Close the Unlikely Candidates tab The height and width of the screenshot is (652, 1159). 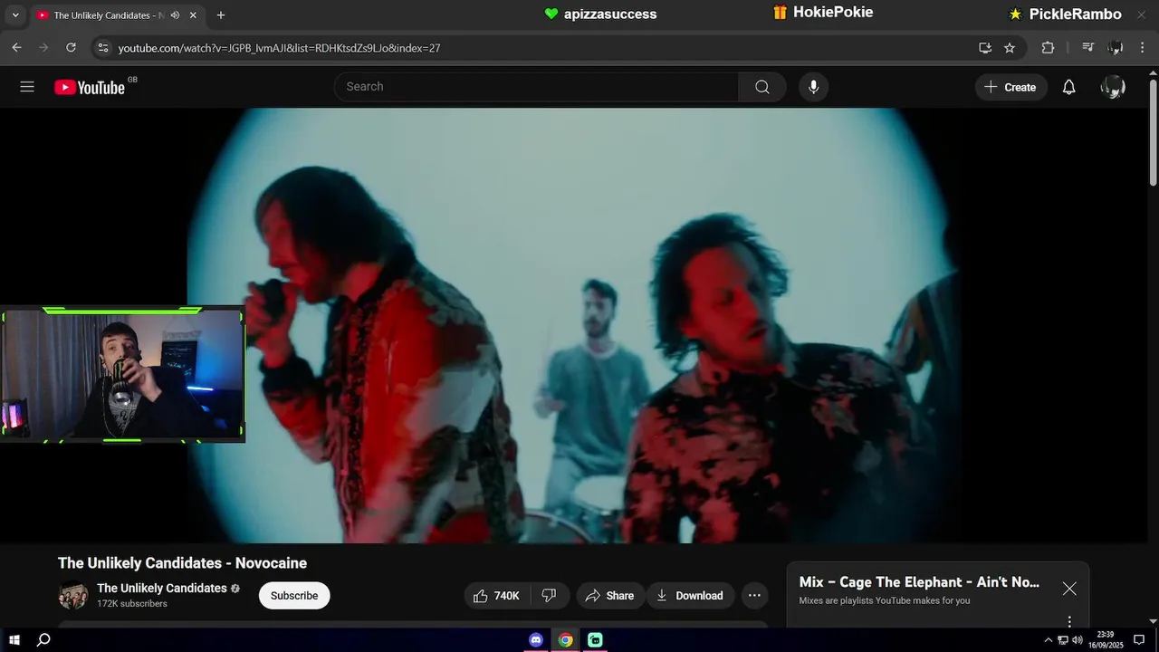[x=193, y=15]
